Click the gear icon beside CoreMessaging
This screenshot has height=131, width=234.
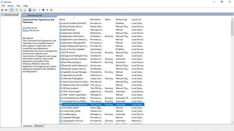point(60,114)
